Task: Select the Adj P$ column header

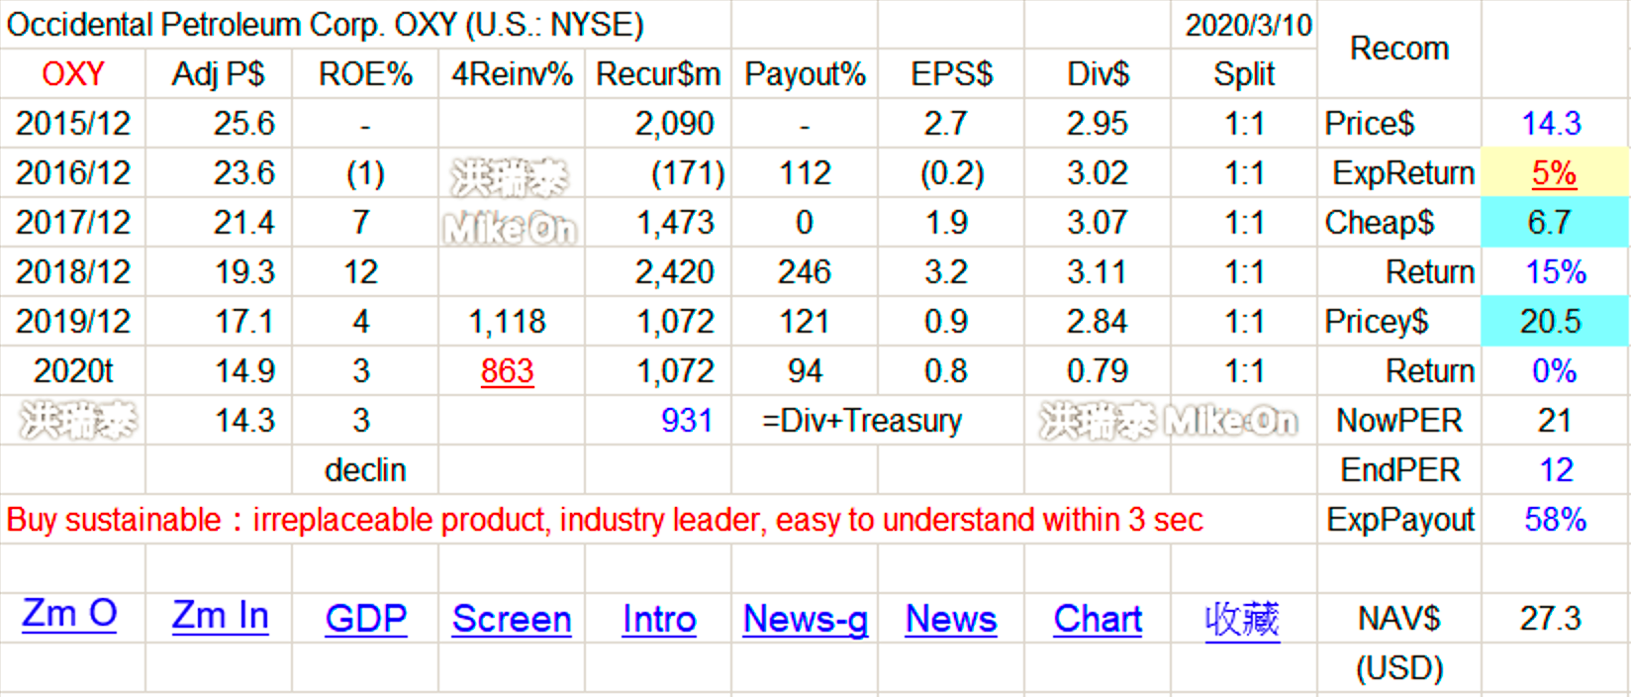Action: (219, 74)
